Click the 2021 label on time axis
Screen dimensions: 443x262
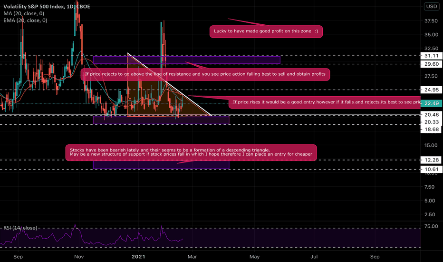tap(138, 257)
